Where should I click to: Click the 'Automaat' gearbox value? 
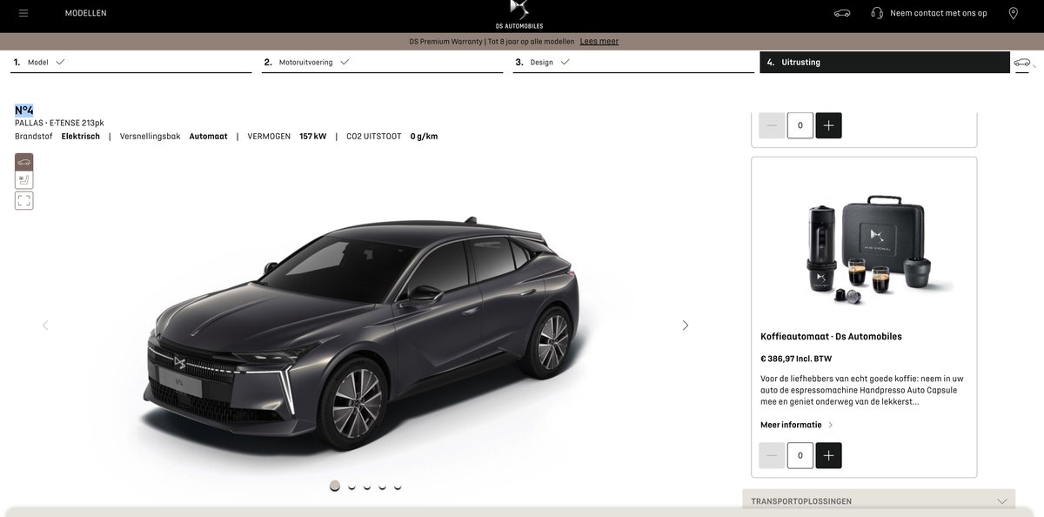[x=209, y=137]
